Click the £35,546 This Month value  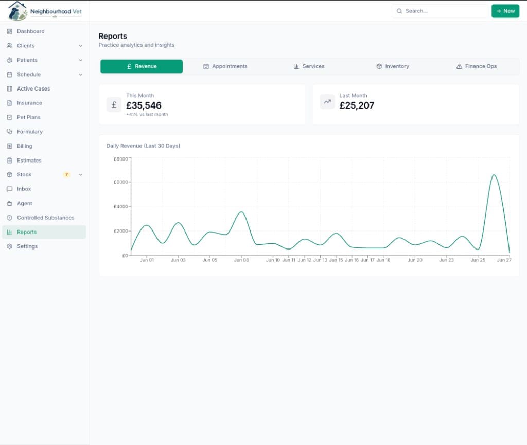(x=144, y=105)
